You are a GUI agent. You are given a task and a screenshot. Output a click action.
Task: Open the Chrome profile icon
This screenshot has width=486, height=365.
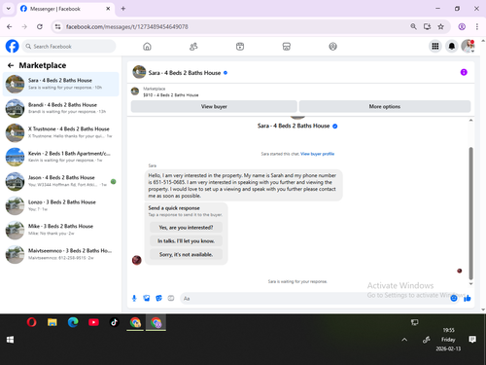click(462, 26)
